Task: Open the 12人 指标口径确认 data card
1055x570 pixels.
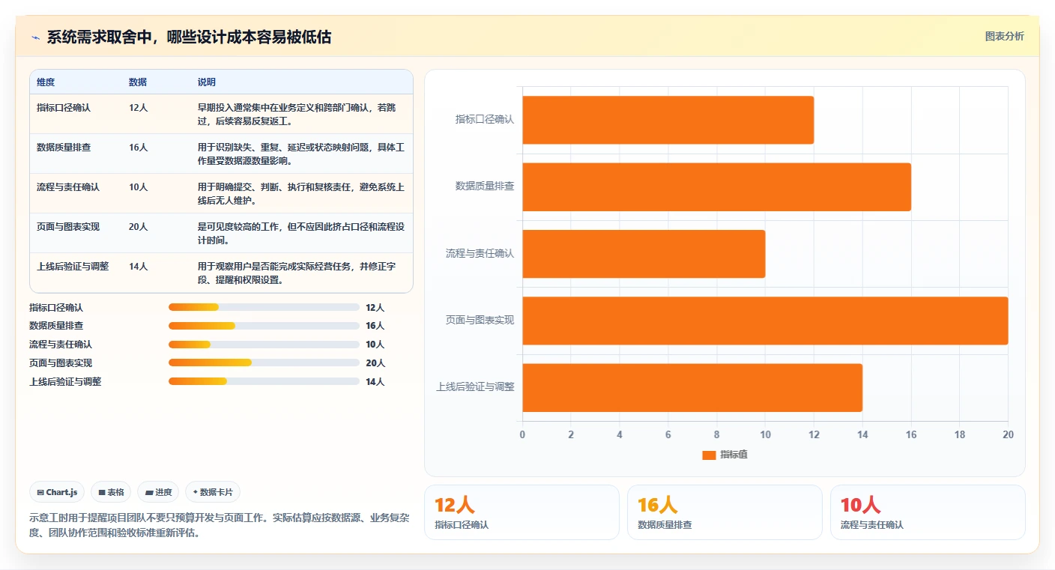Action: [x=522, y=512]
